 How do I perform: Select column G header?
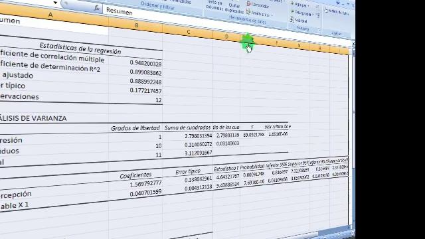[x=299, y=46]
